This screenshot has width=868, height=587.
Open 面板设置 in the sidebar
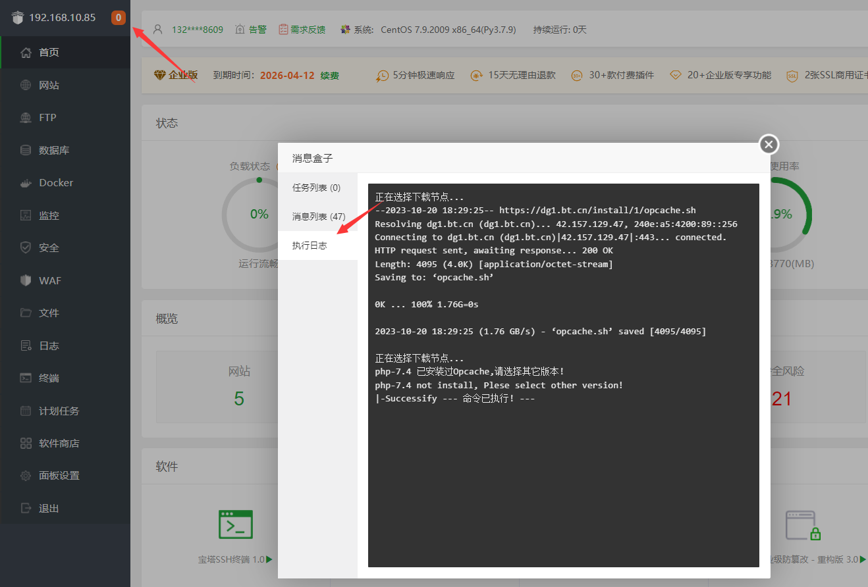point(65,476)
